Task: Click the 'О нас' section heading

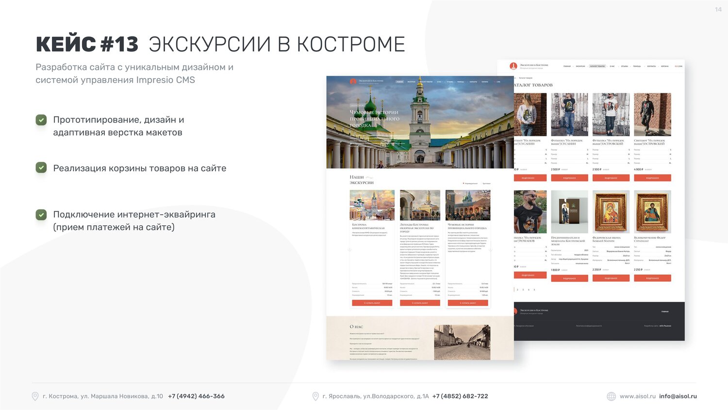Action: [x=356, y=327]
